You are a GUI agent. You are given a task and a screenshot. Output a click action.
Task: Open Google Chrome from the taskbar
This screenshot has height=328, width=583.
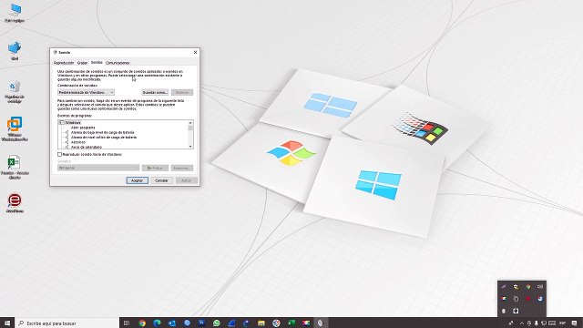click(x=142, y=323)
